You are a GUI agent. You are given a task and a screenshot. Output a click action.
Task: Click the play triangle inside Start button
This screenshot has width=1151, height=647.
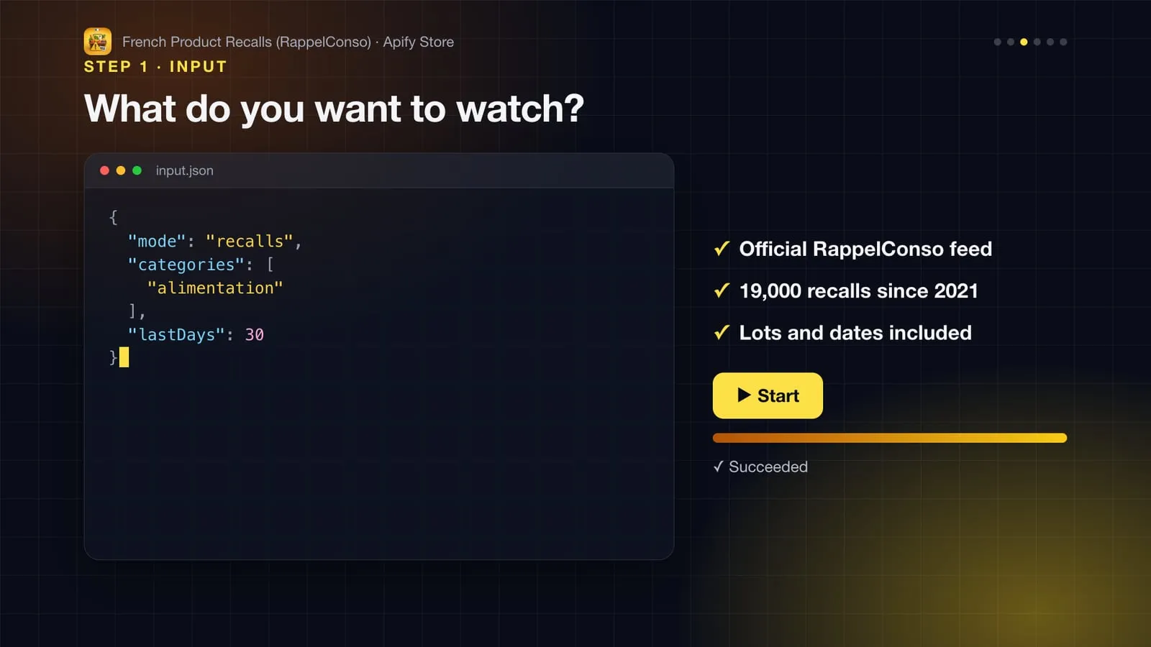pyautogui.click(x=744, y=395)
